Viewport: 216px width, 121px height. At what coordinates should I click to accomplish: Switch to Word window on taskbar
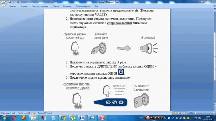[x=82, y=118]
